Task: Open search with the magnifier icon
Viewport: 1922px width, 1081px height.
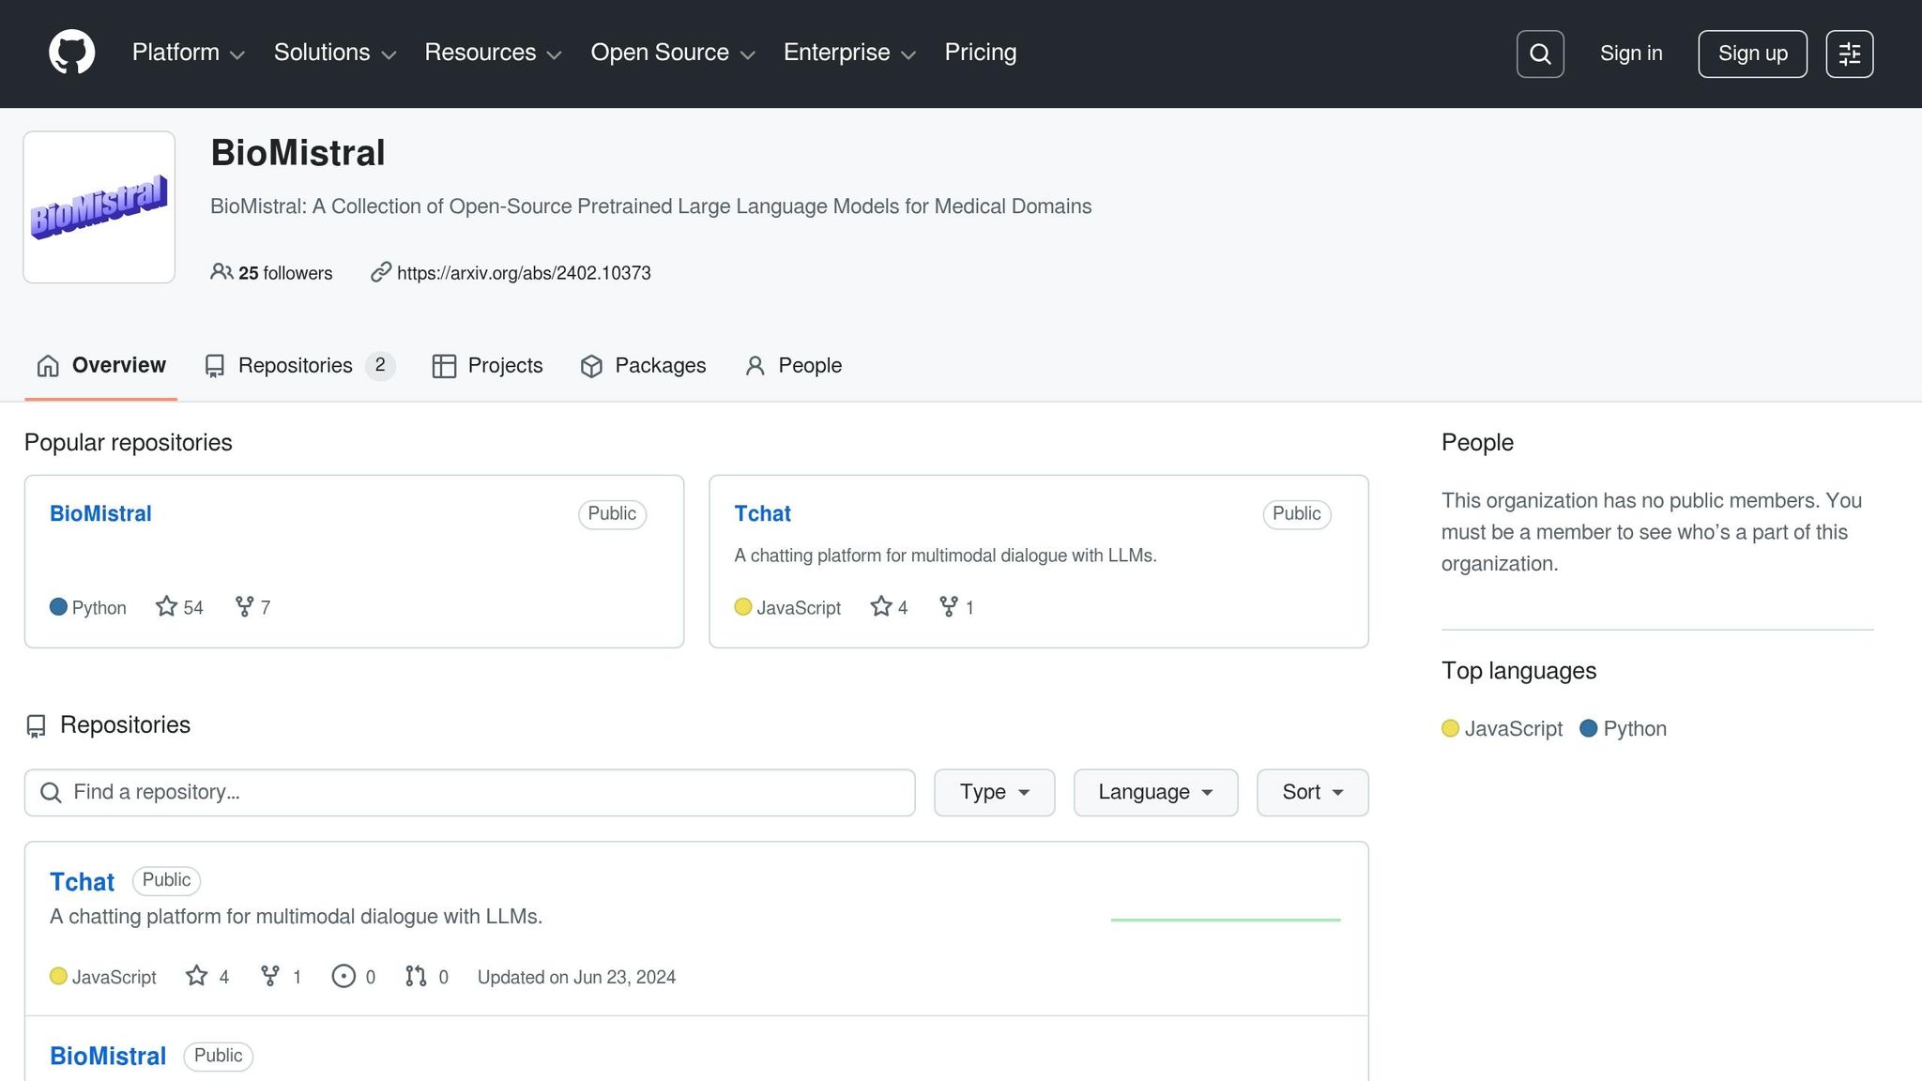Action: tap(1539, 53)
